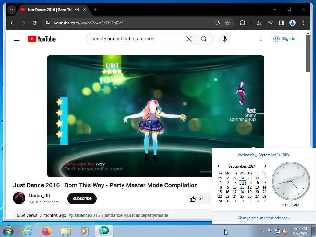This screenshot has width=316, height=237.
Task: Select September 18 in calendar
Action: tap(242, 192)
